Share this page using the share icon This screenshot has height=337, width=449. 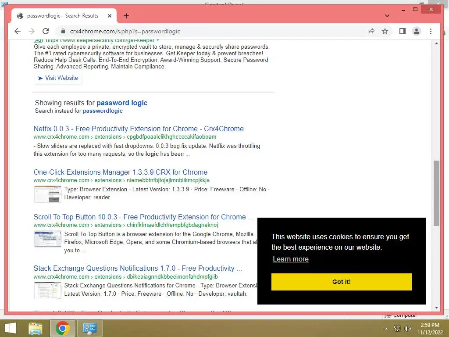[x=371, y=31]
